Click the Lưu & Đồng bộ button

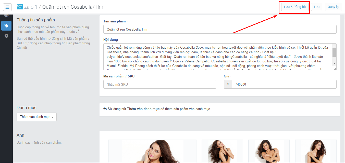point(295,7)
